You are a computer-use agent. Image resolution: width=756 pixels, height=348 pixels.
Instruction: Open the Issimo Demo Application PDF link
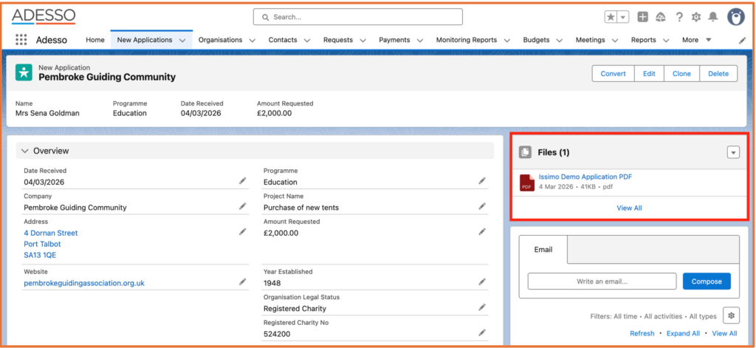click(585, 177)
